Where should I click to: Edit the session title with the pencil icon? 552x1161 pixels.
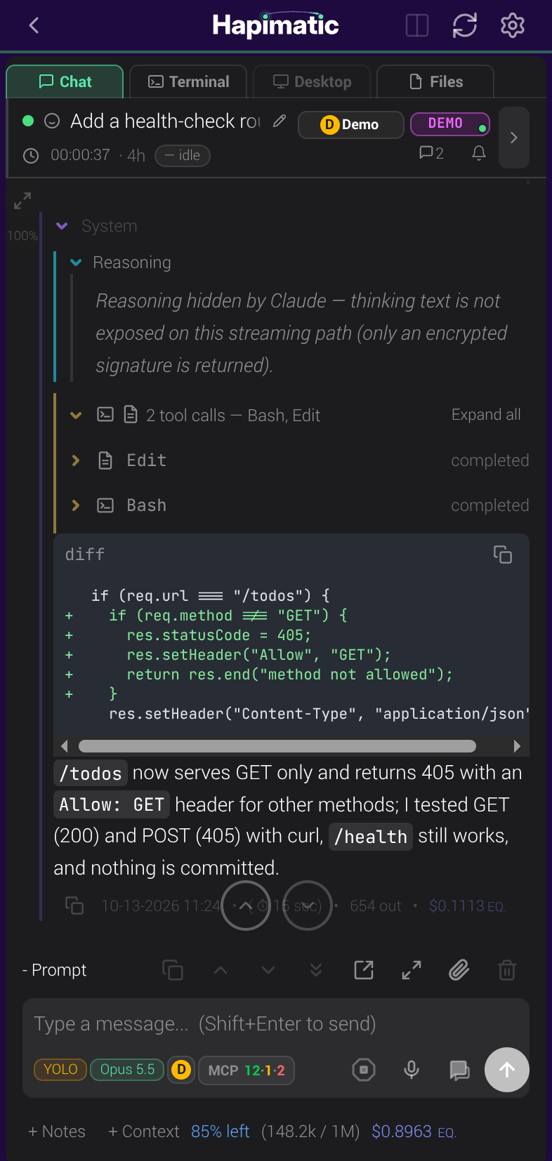(x=280, y=121)
